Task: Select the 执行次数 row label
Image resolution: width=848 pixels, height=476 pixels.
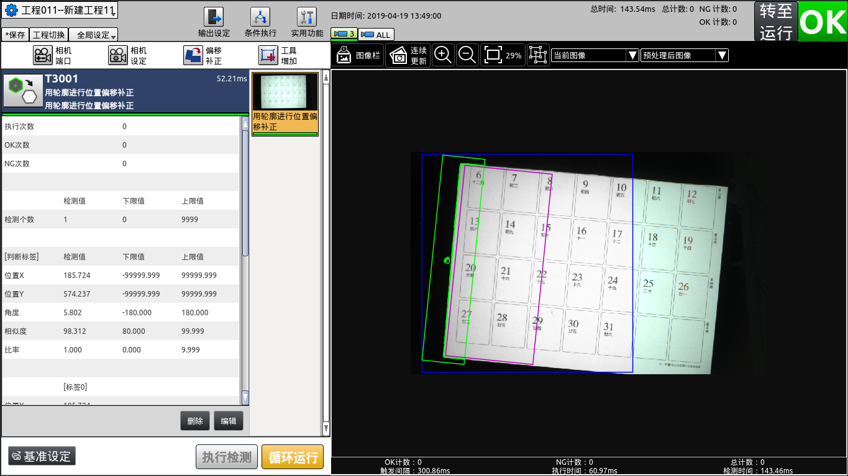Action: [x=19, y=127]
